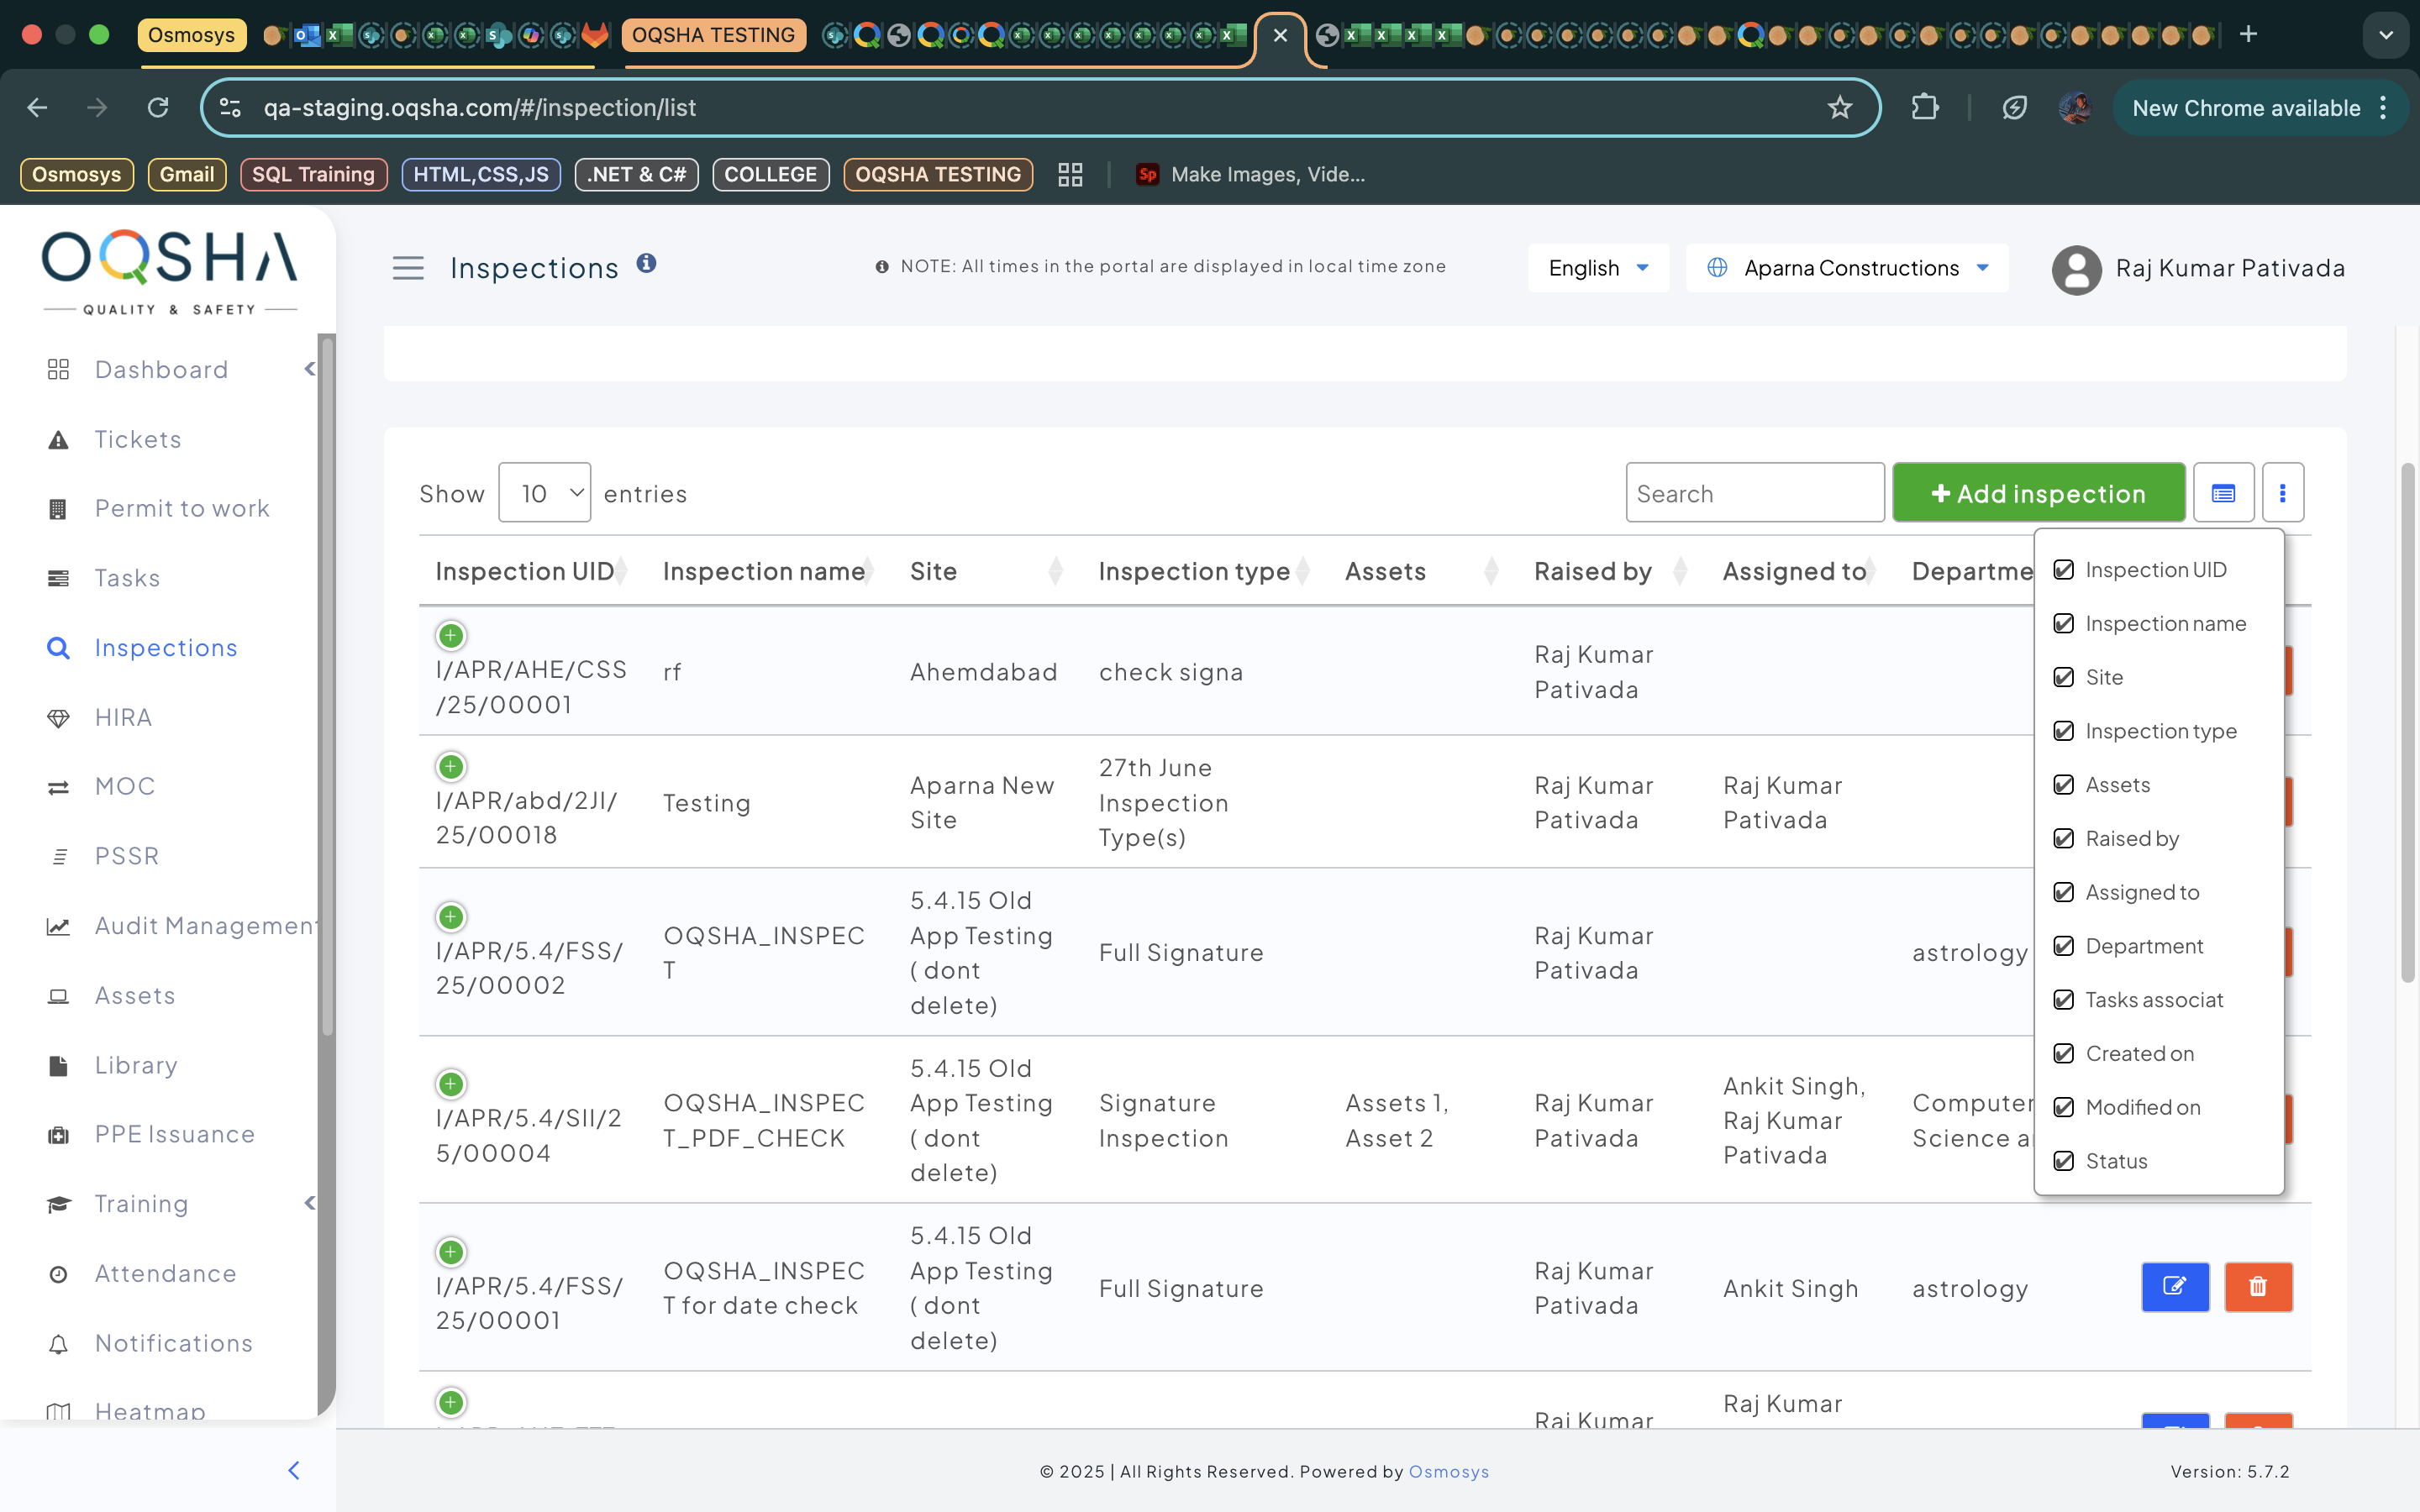Expand row I/APR/AHE/CSS/25/00001 with green plus

[451, 635]
